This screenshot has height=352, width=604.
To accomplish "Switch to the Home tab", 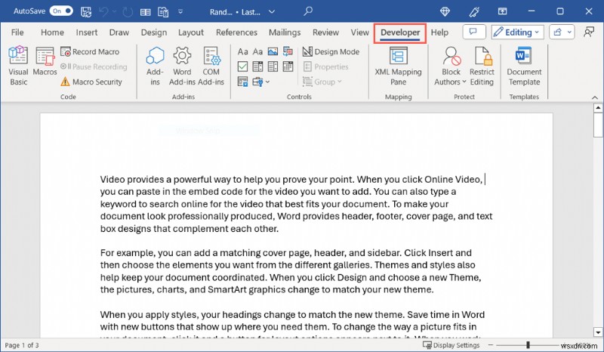I will point(52,32).
